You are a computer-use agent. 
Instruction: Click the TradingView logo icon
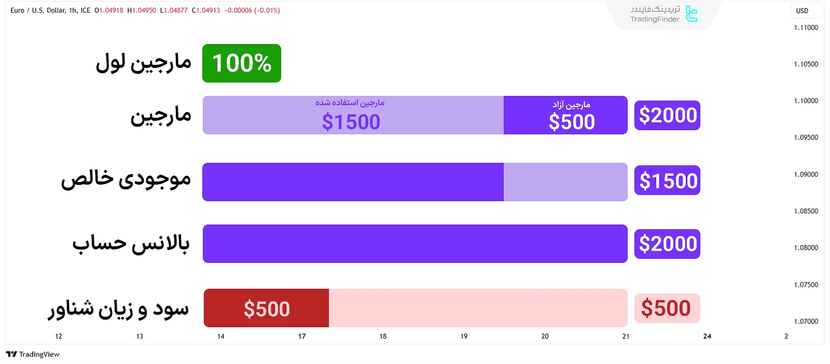pyautogui.click(x=11, y=354)
